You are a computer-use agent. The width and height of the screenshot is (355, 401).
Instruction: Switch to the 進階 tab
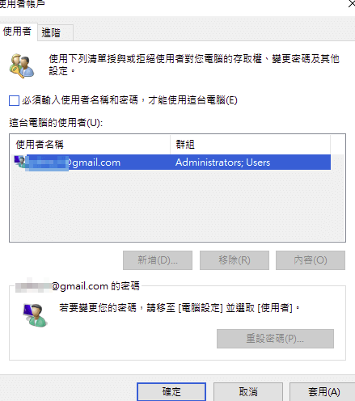click(51, 33)
